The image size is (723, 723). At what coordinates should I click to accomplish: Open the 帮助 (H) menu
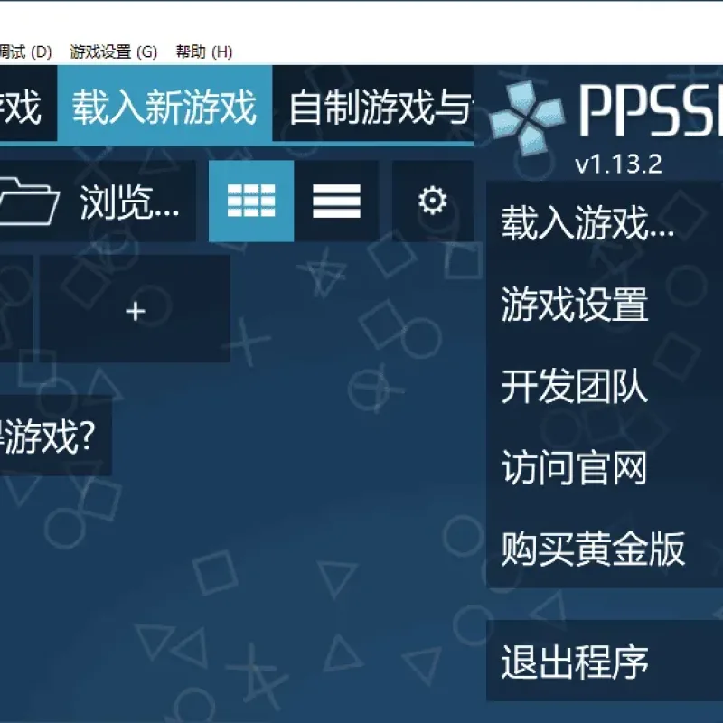[x=204, y=52]
